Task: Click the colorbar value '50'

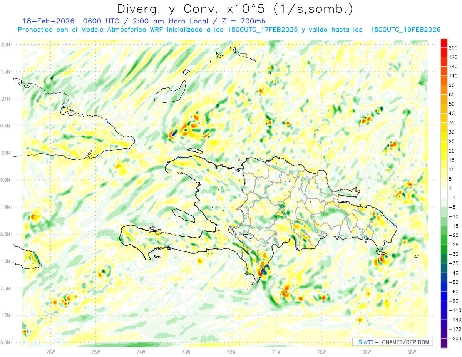Action: [452, 104]
